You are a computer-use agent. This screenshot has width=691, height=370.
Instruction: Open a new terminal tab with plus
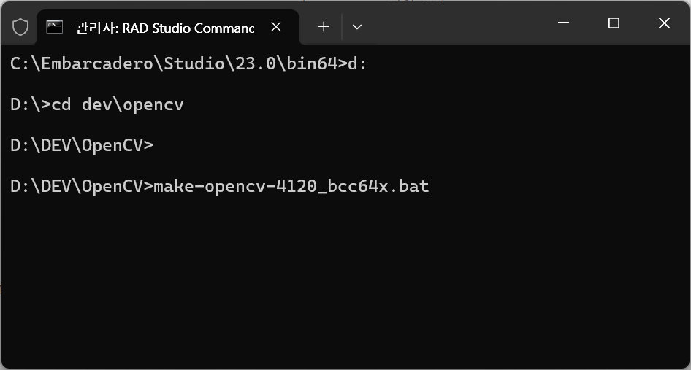pos(324,27)
